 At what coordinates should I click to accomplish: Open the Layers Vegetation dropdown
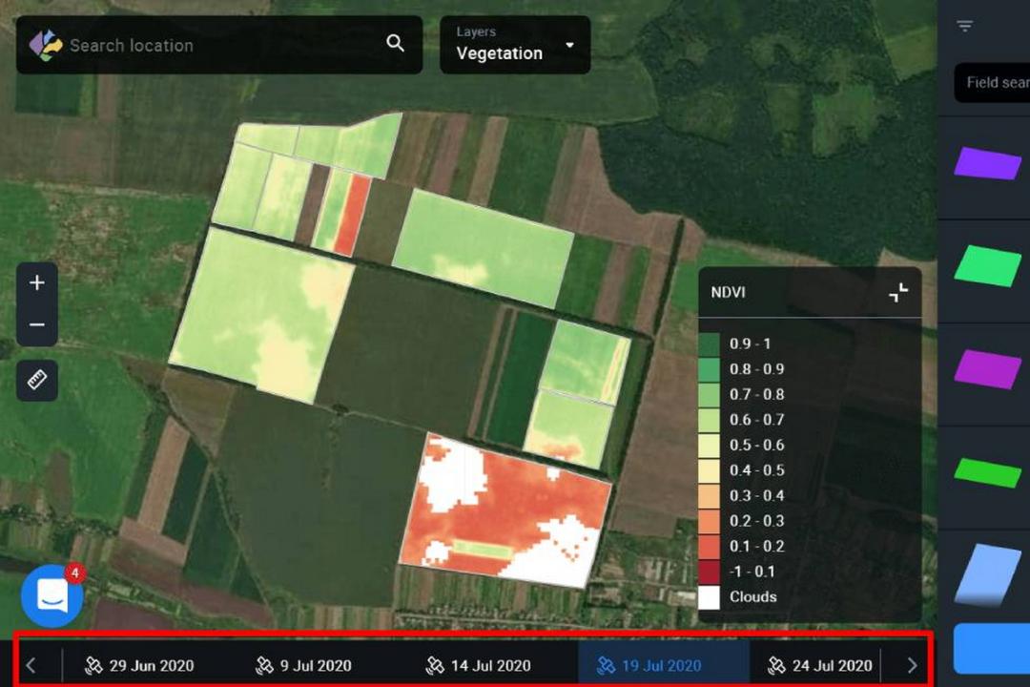tap(515, 45)
